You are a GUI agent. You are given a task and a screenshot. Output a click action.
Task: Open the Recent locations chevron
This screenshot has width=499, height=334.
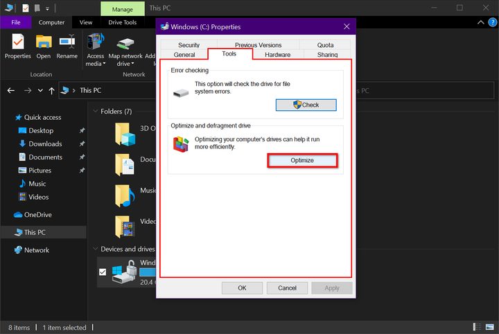point(40,91)
